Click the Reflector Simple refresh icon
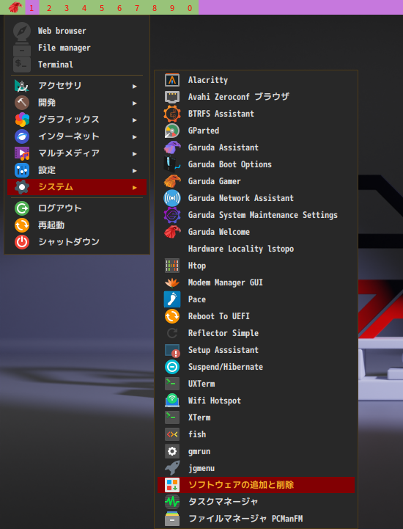 172,333
